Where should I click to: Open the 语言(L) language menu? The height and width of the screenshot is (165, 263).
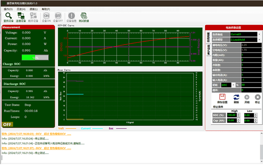coord(33,8)
